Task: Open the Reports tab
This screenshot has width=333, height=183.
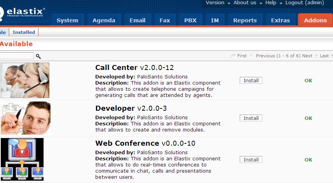Action: (245, 20)
